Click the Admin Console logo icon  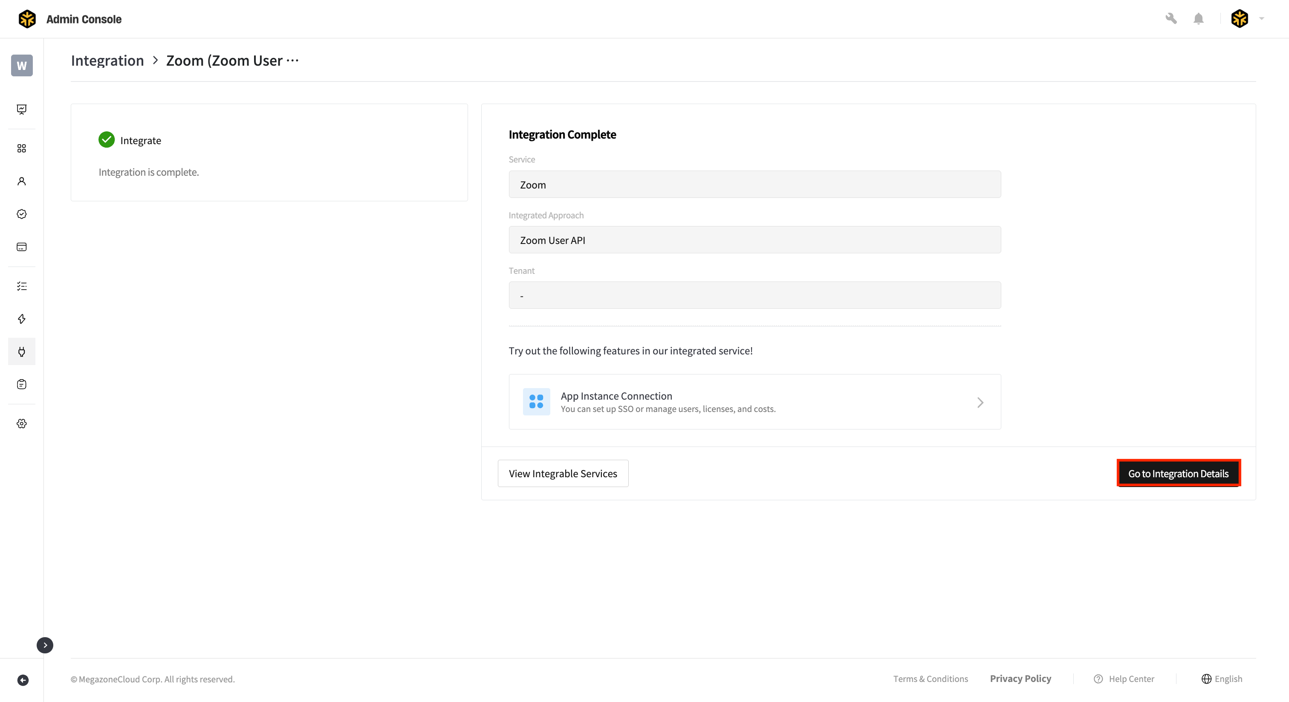point(27,19)
